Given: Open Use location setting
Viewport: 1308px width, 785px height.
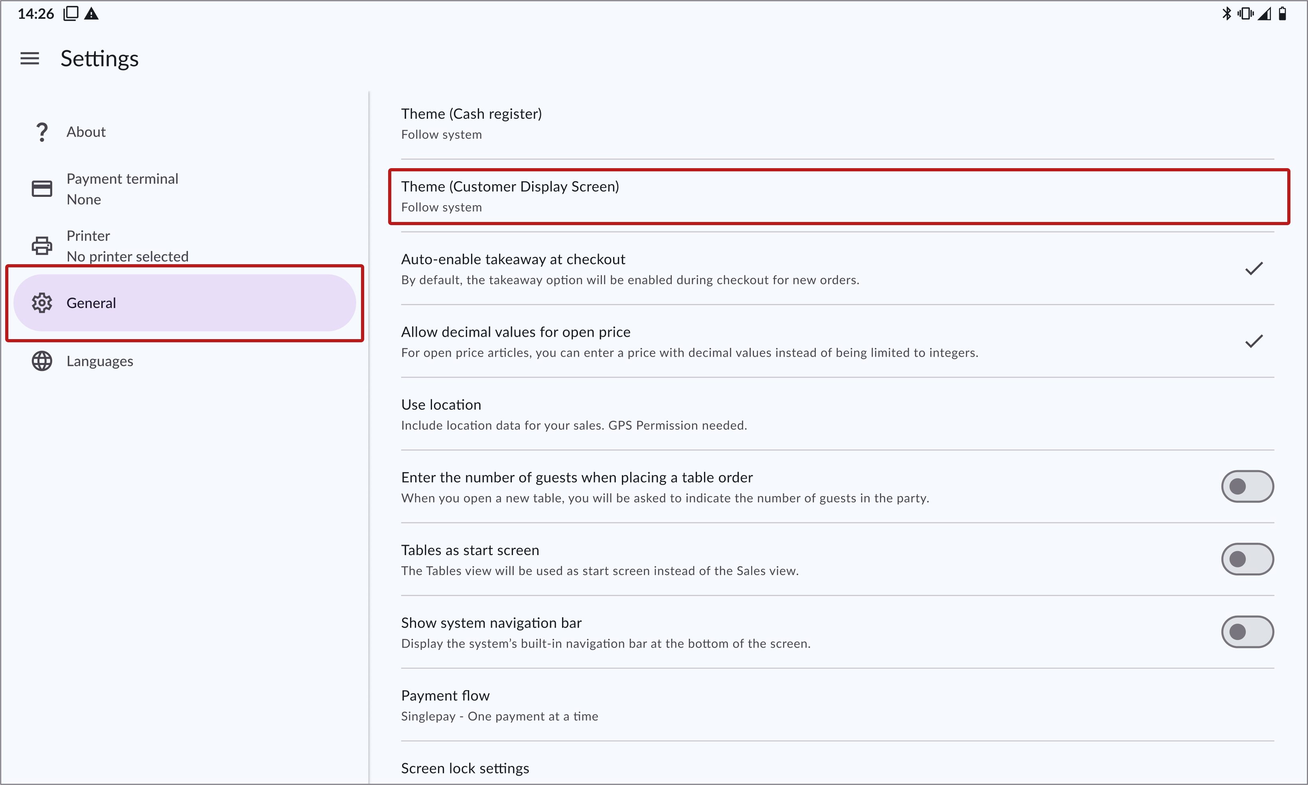Looking at the screenshot, I should tap(837, 414).
